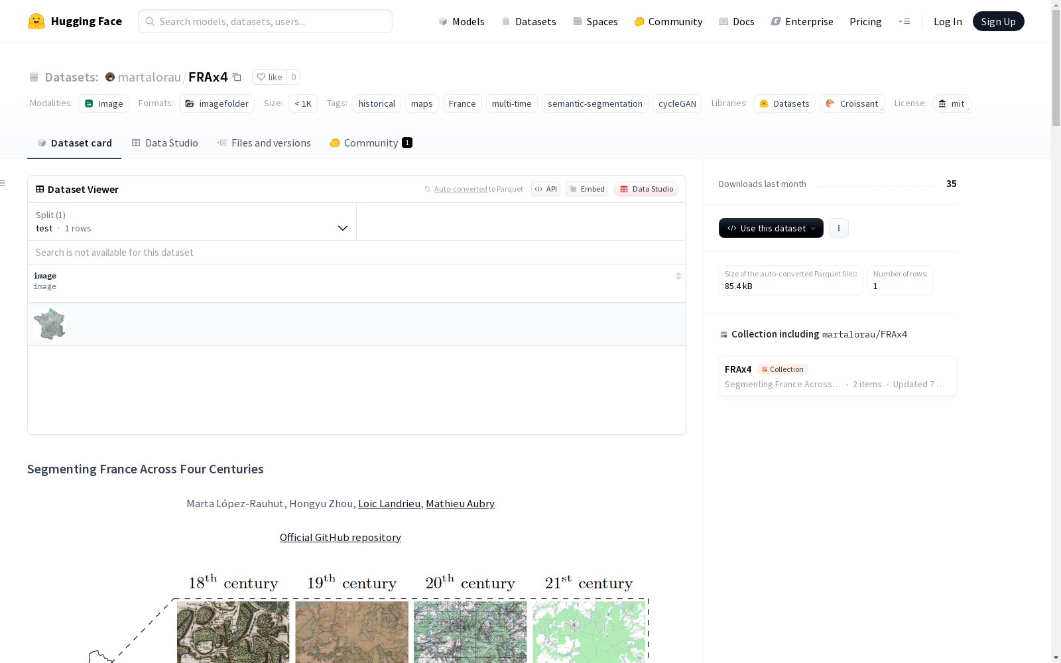Click the collection icon beside Collection including
Viewport: 1061px width, 663px height.
(x=723, y=335)
